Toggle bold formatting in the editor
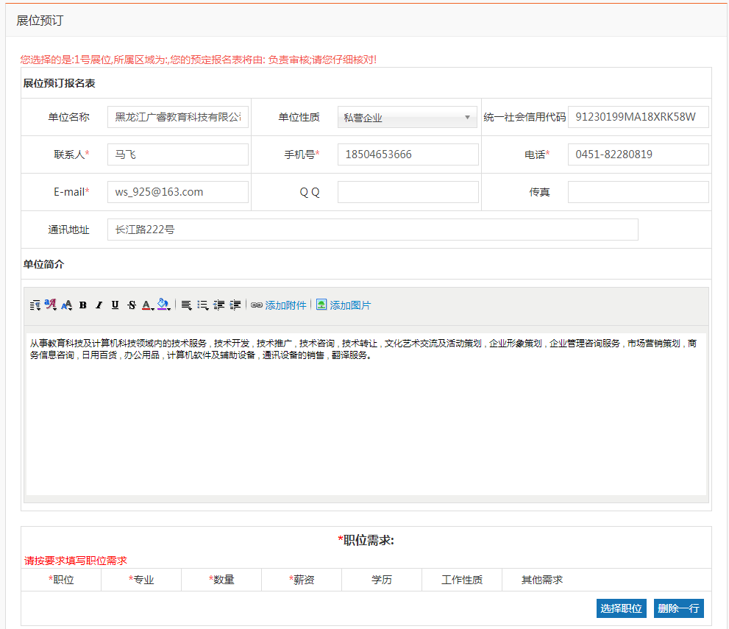729x629 pixels. [83, 305]
